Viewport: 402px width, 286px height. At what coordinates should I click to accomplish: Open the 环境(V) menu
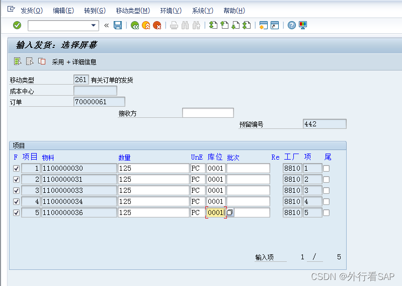(171, 11)
